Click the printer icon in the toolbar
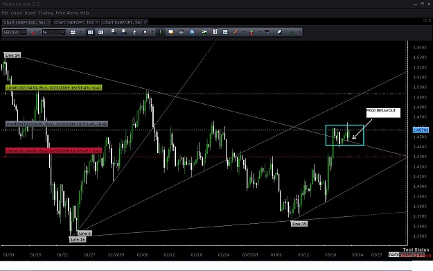 (182, 33)
